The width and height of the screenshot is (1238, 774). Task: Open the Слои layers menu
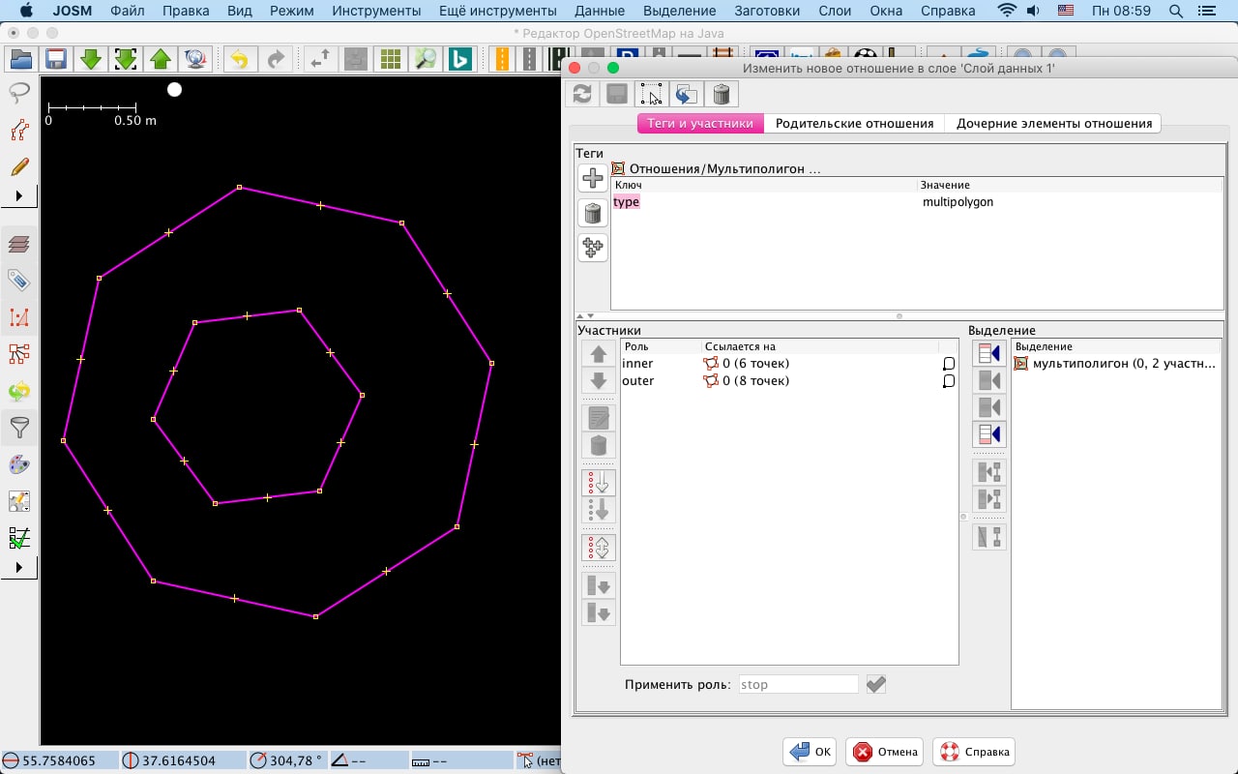(x=835, y=11)
